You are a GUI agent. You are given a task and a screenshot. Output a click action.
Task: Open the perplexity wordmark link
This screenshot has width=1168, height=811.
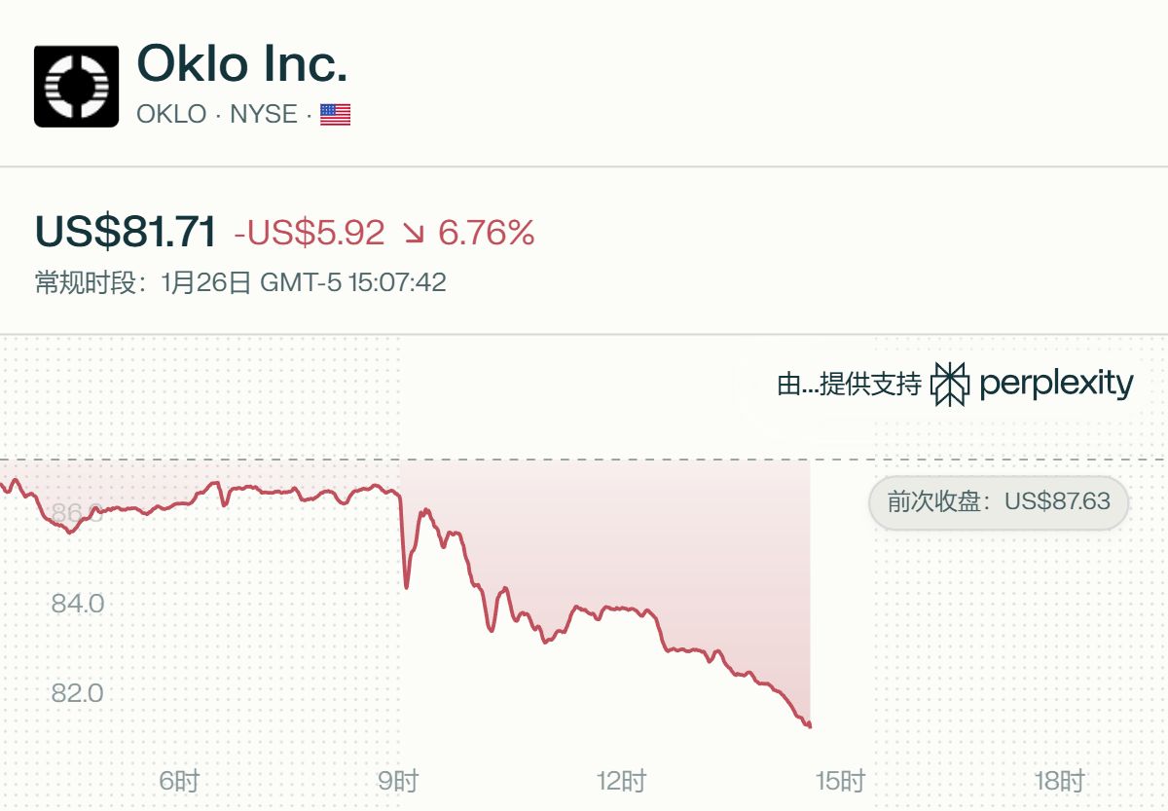tap(1056, 384)
